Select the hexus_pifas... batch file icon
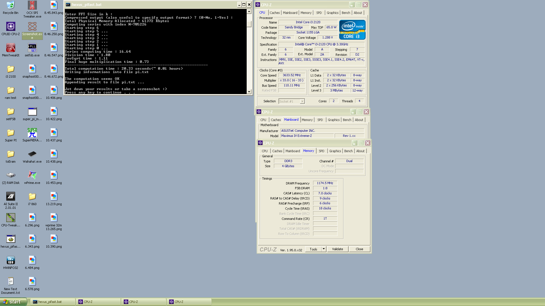Image resolution: width=545 pixels, height=306 pixels. 11,241
